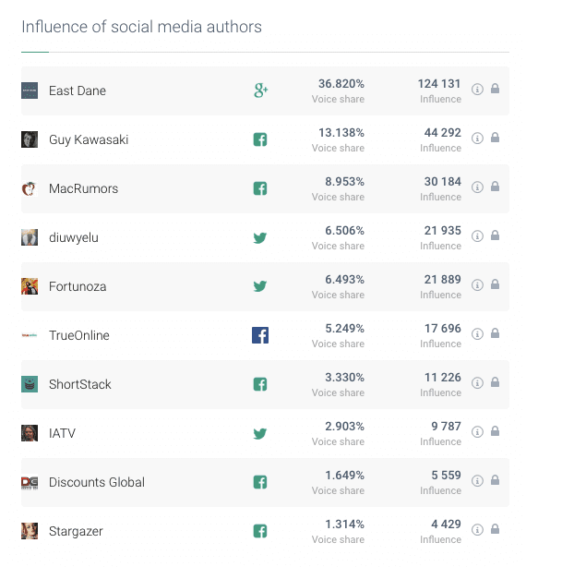Click the lock icon for ShortStack row
The image size is (574, 567).
pyautogui.click(x=495, y=383)
